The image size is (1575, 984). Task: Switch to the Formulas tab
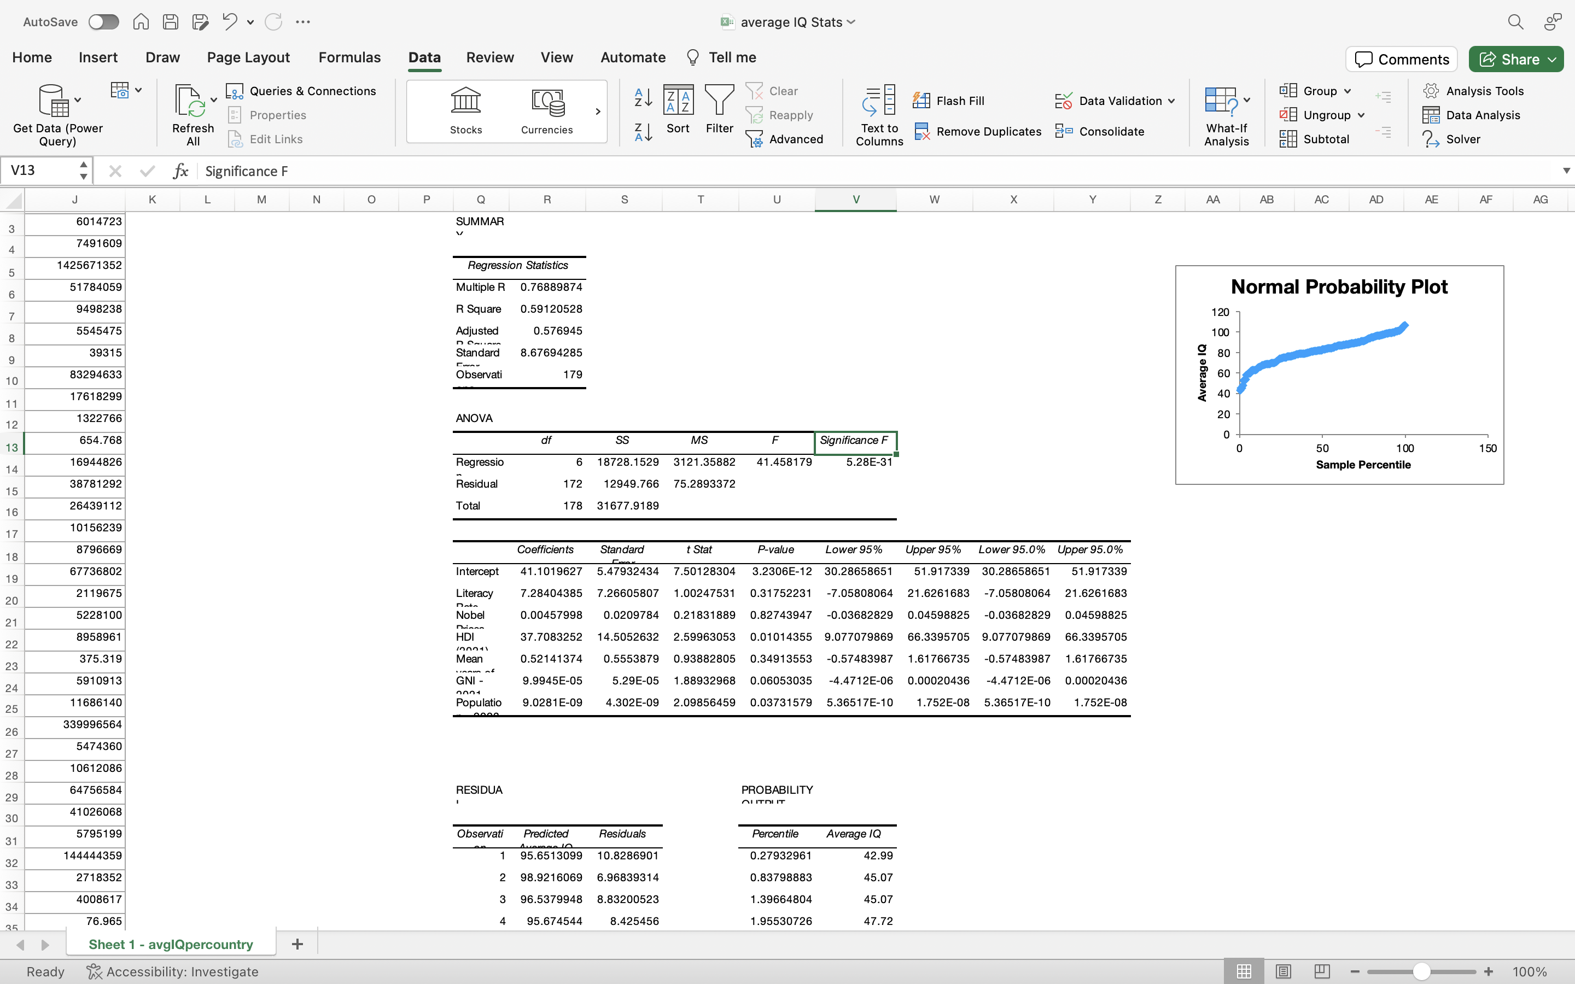pyautogui.click(x=349, y=57)
